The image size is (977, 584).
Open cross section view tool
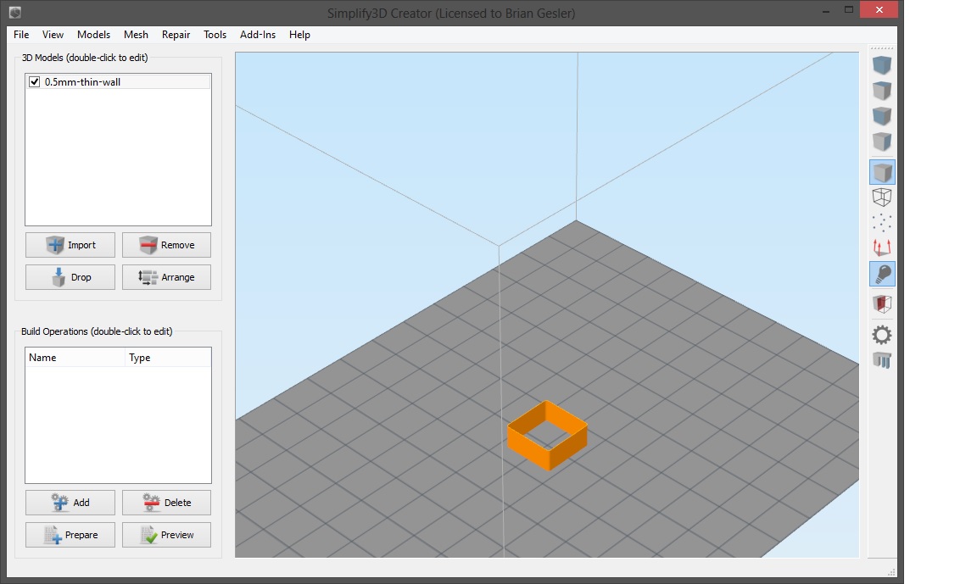point(882,303)
